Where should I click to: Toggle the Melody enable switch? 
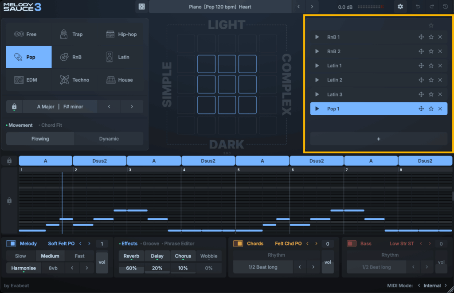[11, 243]
